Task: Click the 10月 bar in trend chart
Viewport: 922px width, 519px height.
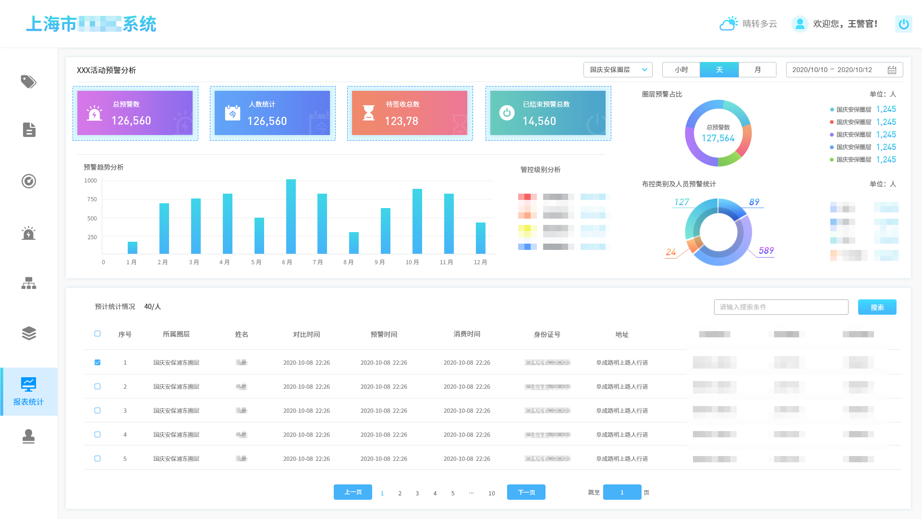Action: 417,221
